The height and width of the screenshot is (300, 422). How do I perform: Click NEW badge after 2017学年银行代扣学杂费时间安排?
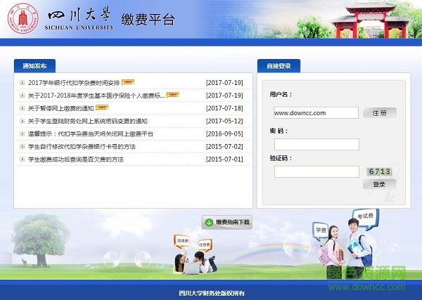(128, 81)
